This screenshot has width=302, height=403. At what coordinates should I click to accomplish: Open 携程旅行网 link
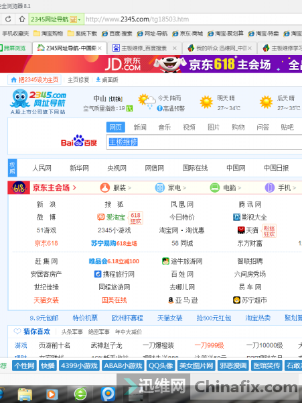pyautogui.click(x=115, y=274)
